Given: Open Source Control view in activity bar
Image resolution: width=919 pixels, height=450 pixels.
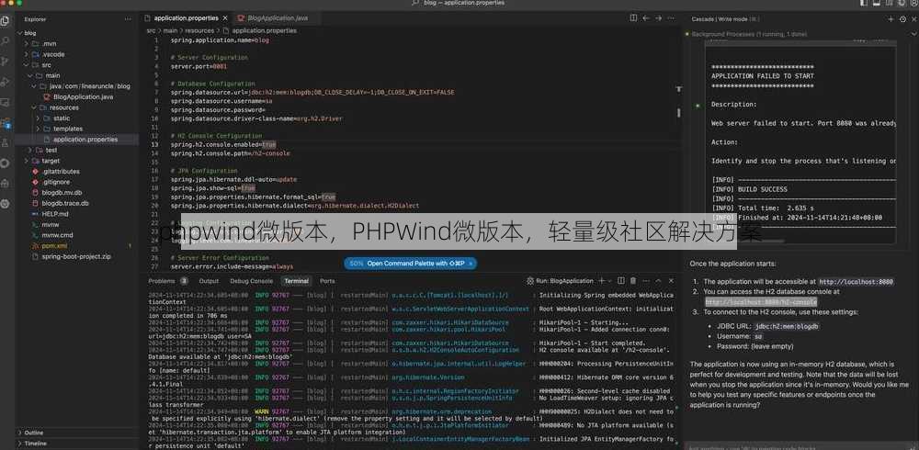Looking at the screenshot, I should point(5,61).
